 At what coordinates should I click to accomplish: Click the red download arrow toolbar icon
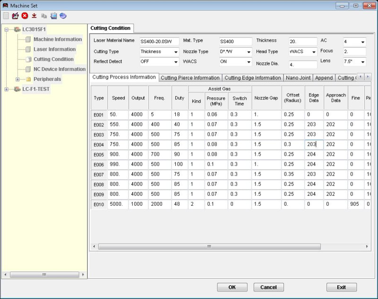click(x=34, y=16)
